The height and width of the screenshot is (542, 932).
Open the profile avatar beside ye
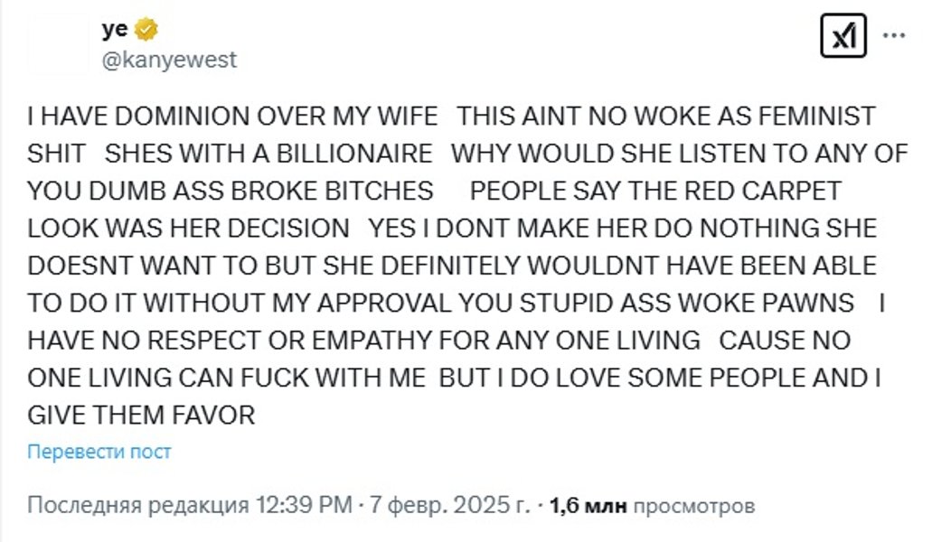(58, 43)
